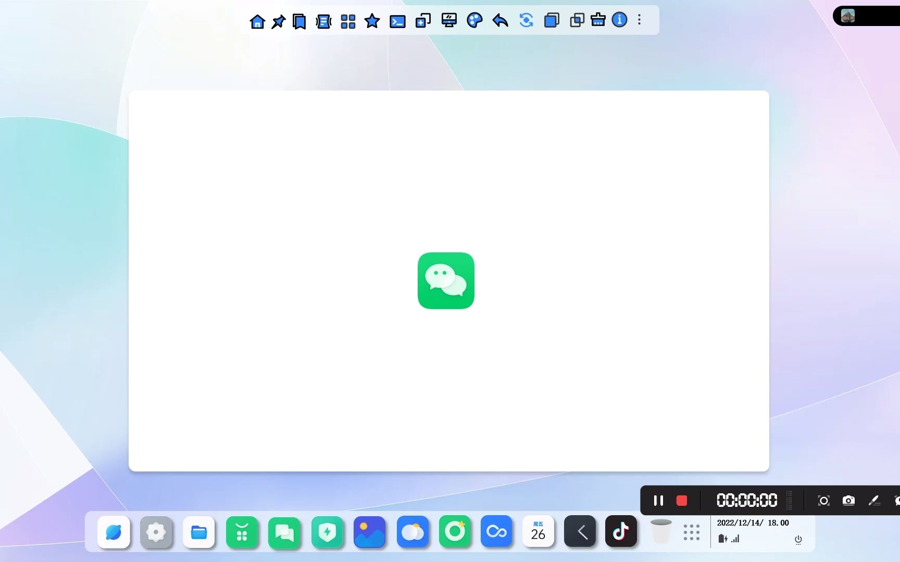Stop the recording with the red button
Screen dimensions: 900x562
coord(682,501)
